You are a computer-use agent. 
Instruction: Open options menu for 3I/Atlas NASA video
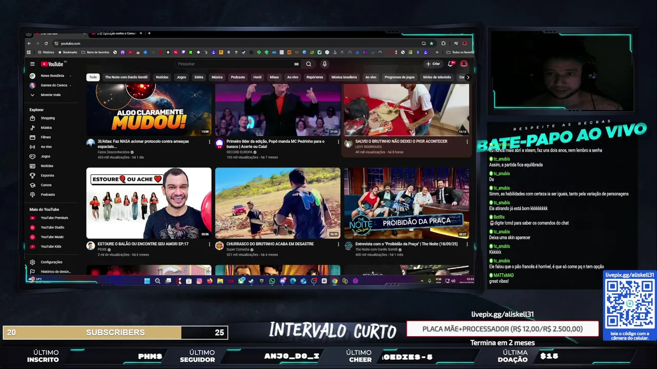click(209, 142)
